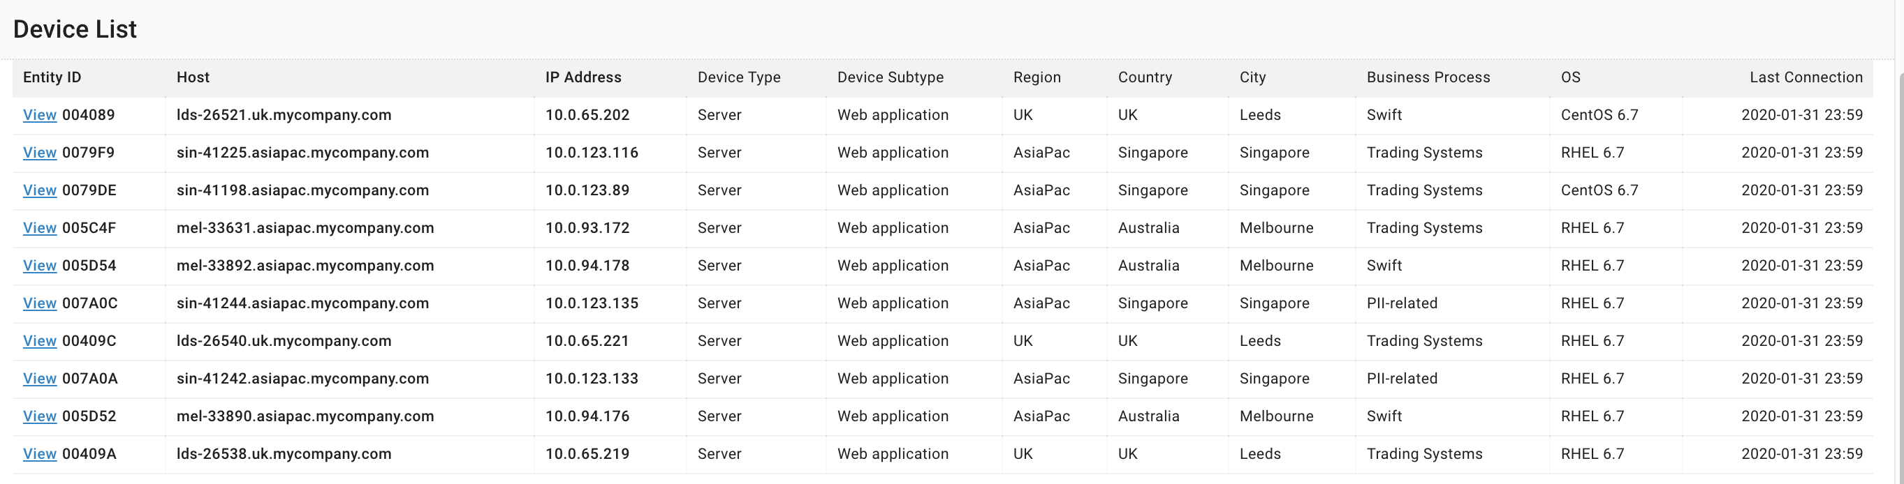Open View link for entity 007A0C
1904x484 pixels.
tap(39, 303)
